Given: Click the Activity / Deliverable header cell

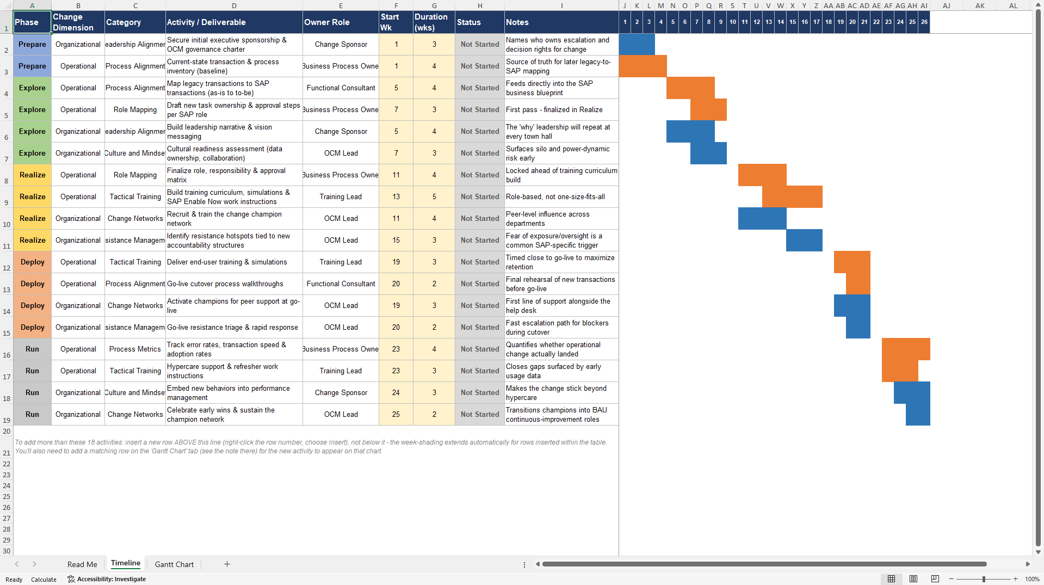Looking at the screenshot, I should [x=234, y=22].
